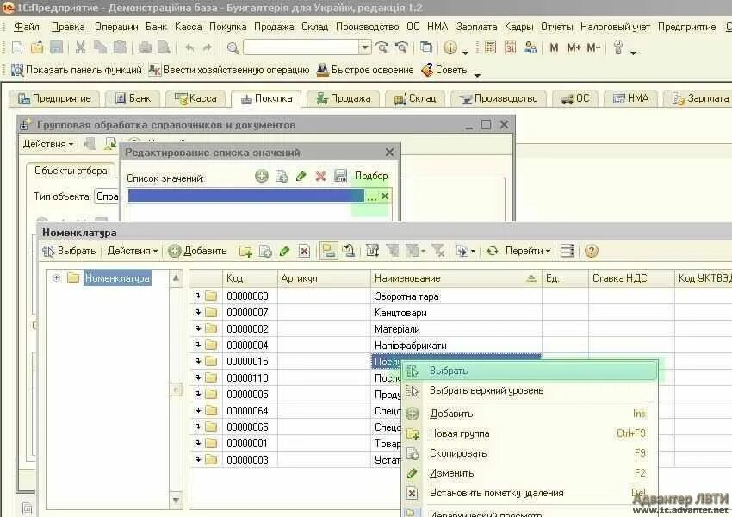
Task: Choose Скопировать in context menu
Action: coord(530,453)
